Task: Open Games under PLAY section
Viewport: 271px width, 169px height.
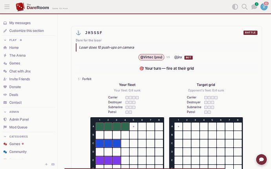Action: (15, 63)
